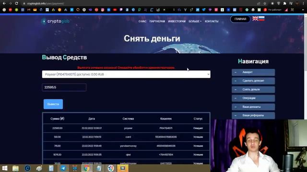Click the 'Ожидает' status in payeer row
Image resolution: width=307 pixels, height=172 pixels.
pyautogui.click(x=198, y=128)
